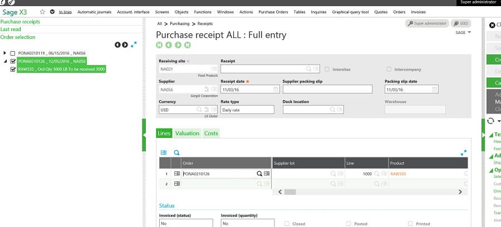Expand the PONA0210119 tree node
The image size is (501, 227).
pyautogui.click(x=5, y=53)
